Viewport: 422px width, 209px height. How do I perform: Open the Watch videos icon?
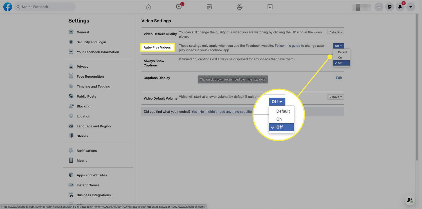coord(179,7)
